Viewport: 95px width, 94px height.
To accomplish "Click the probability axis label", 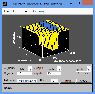I will click(14, 38).
